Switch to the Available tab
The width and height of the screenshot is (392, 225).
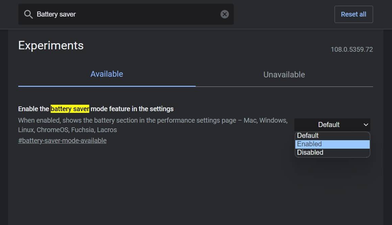[x=107, y=74]
